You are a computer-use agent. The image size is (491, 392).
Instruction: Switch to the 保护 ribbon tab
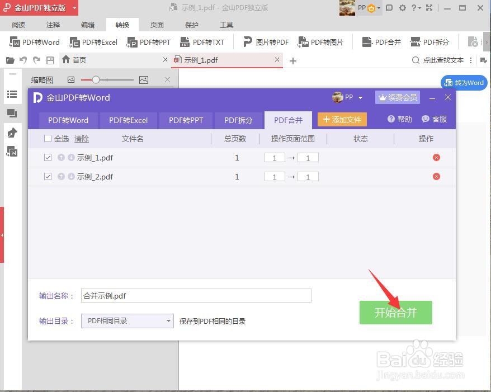pyautogui.click(x=192, y=25)
